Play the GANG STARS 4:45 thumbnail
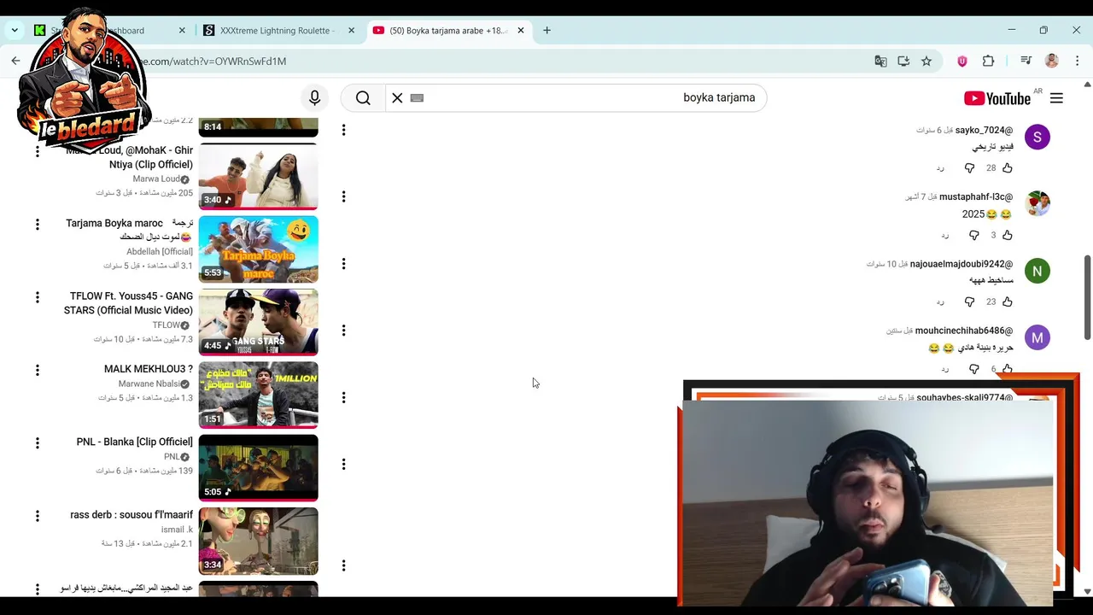 pos(258,322)
